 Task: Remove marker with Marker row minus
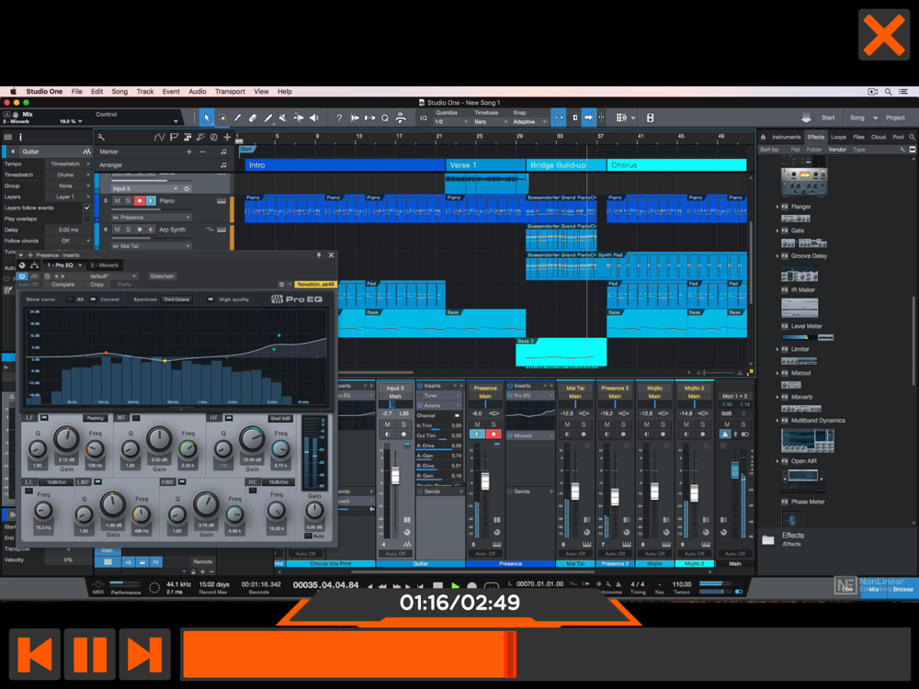coord(203,152)
